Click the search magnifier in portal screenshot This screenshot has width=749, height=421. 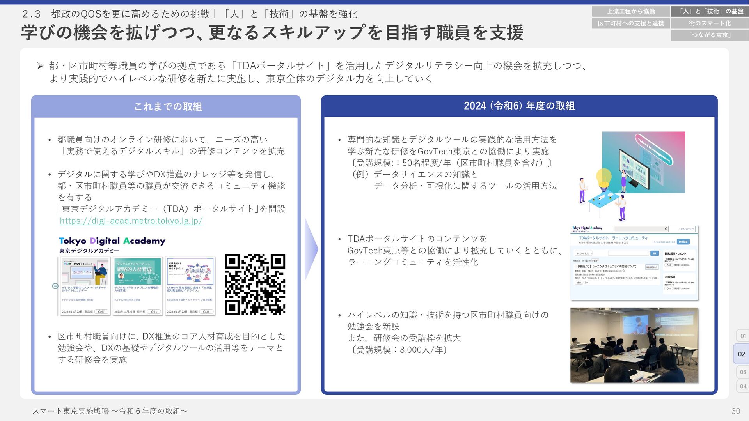[666, 229]
